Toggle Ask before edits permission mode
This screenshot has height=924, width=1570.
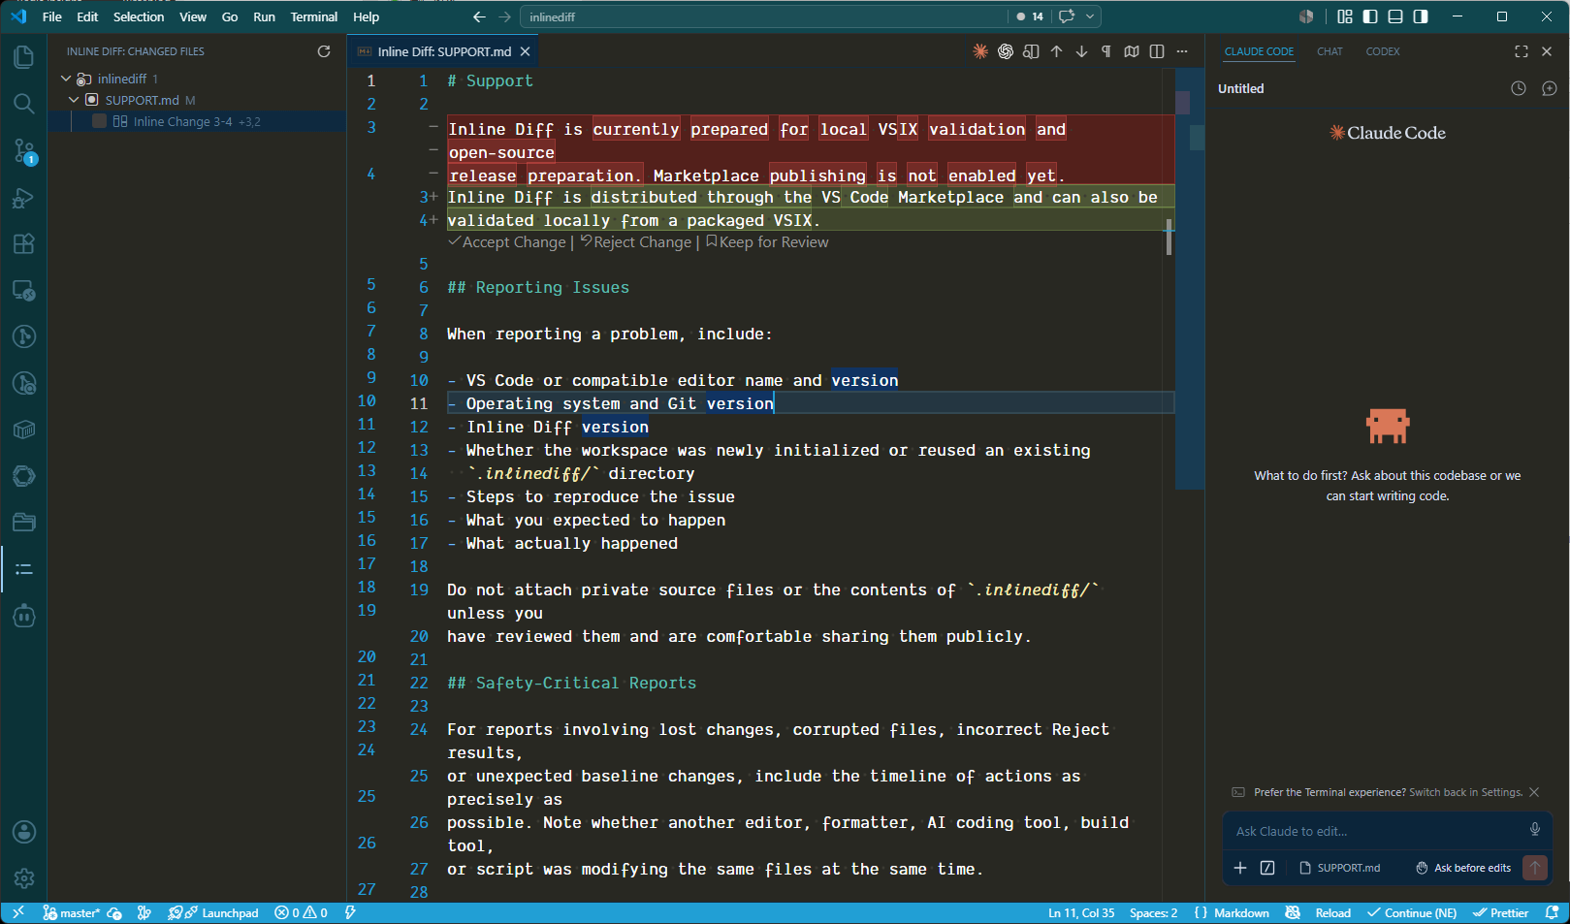1463,868
